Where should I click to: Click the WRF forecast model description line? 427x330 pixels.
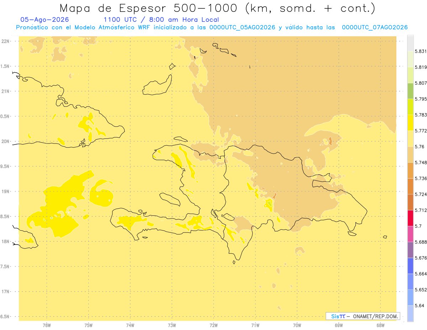pos(212,27)
